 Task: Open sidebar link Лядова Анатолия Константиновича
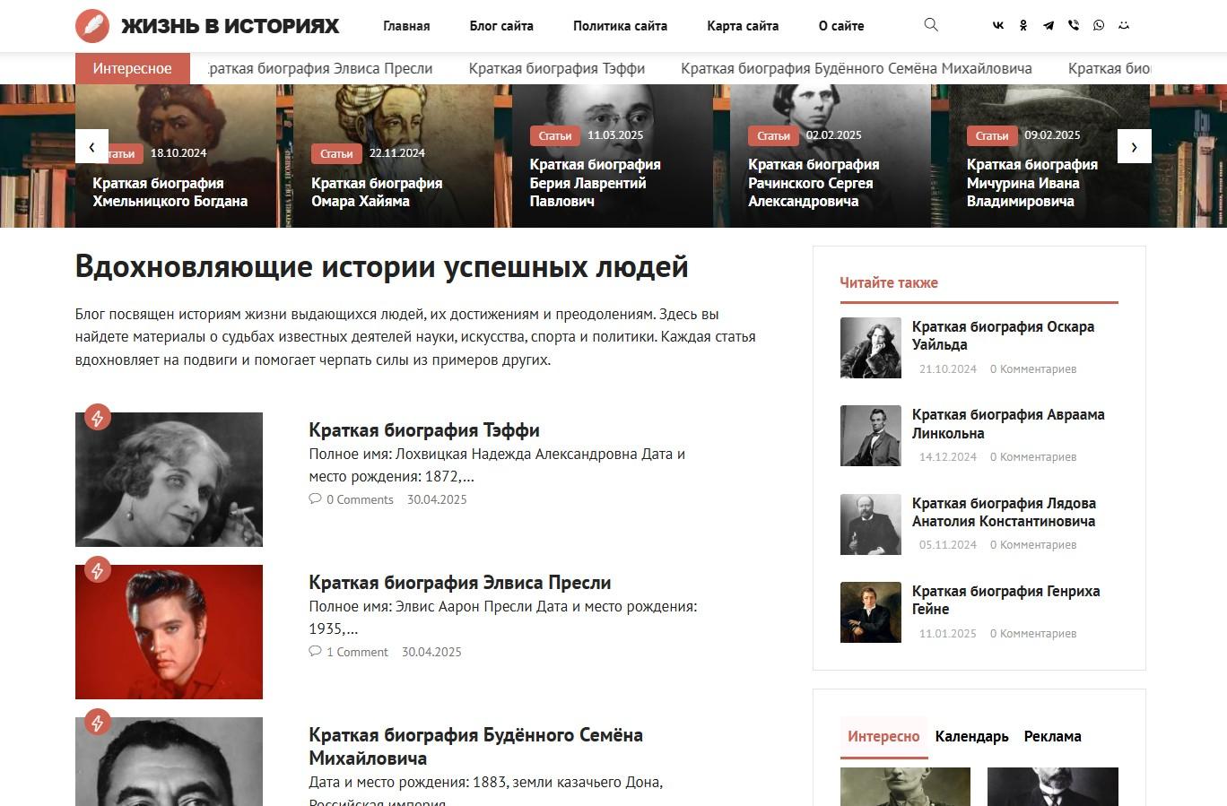pyautogui.click(x=1004, y=512)
